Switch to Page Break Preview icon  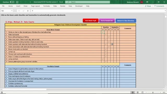click(142, 92)
